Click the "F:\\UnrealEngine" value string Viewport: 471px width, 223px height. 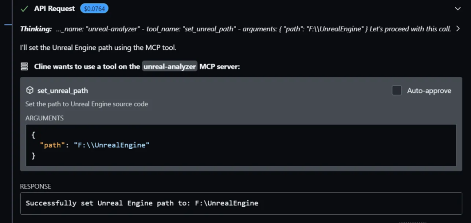(111, 145)
